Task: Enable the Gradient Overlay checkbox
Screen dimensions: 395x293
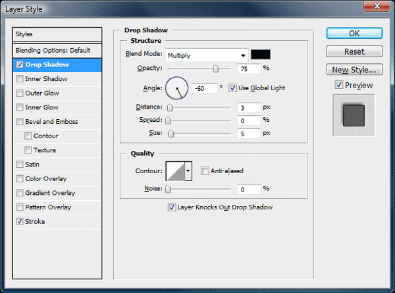Action: coord(20,193)
